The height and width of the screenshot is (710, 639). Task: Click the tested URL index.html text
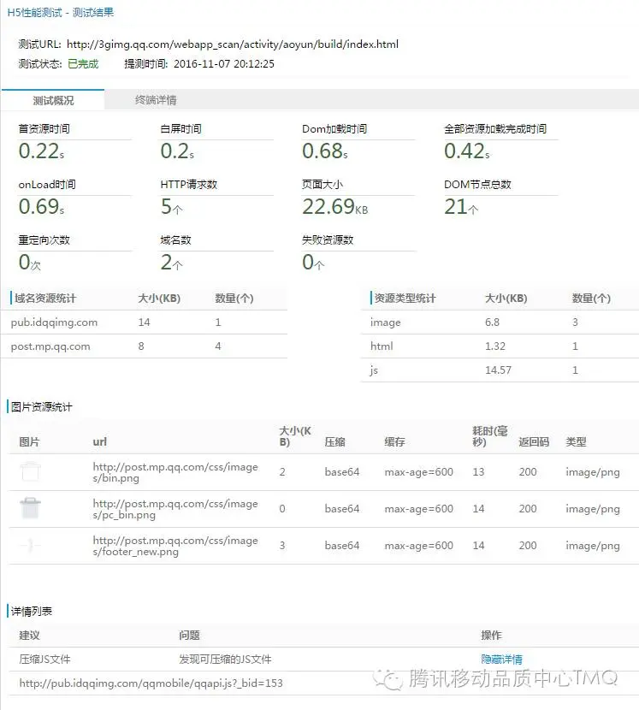pos(233,44)
